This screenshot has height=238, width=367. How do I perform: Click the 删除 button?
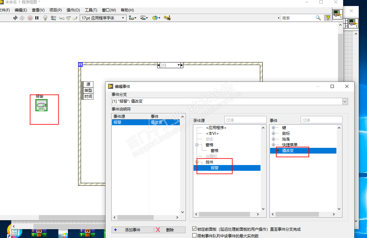pos(170,230)
